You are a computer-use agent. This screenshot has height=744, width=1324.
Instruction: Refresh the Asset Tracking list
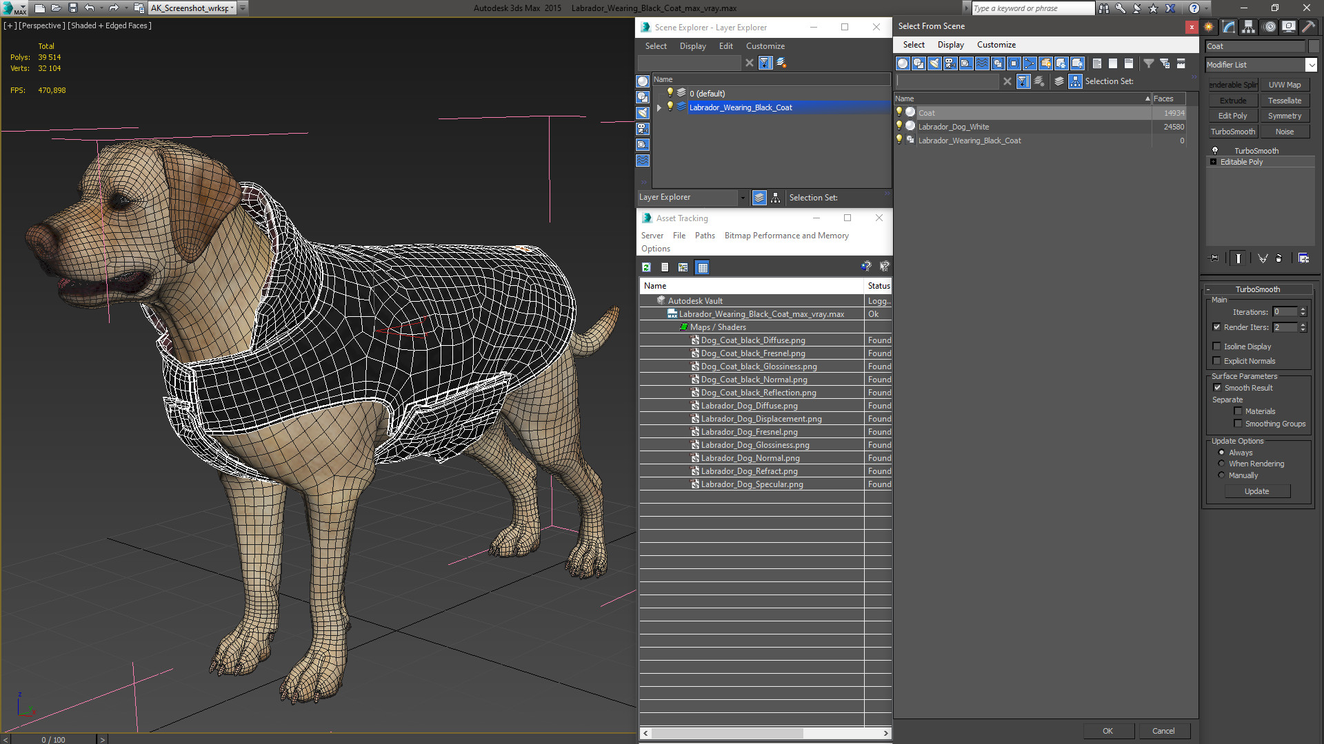[x=646, y=267]
